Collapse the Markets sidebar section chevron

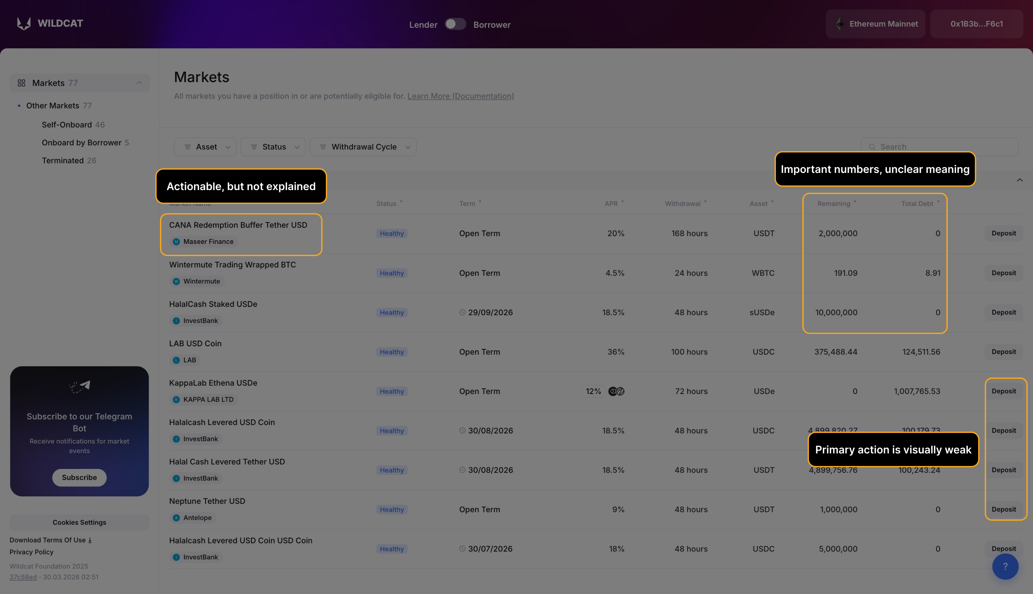tap(139, 83)
